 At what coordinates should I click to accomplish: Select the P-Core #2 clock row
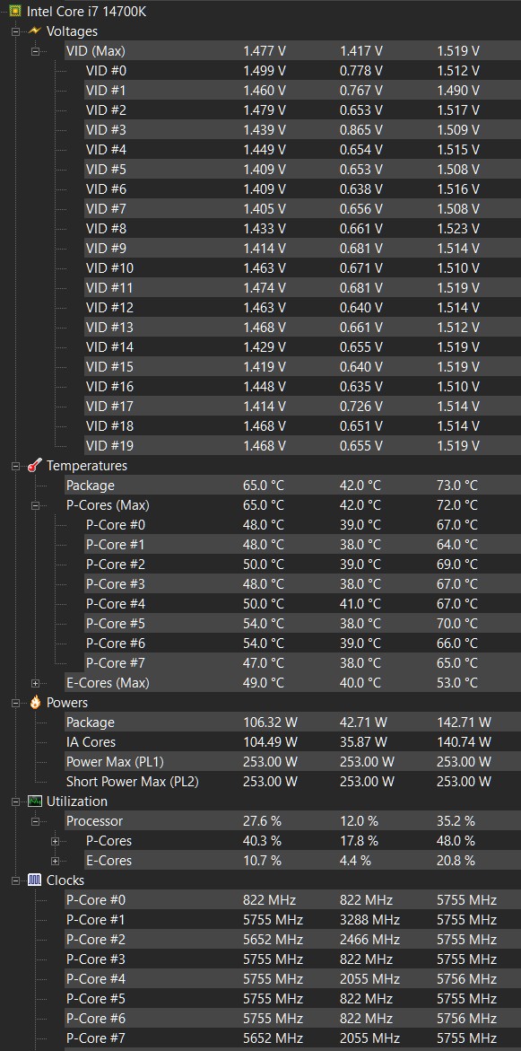pyautogui.click(x=292, y=939)
